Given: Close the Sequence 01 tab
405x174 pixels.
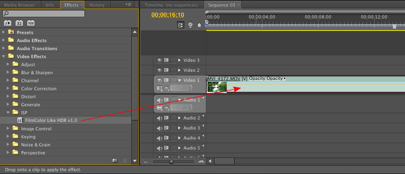Looking at the screenshot, I should (x=238, y=5).
